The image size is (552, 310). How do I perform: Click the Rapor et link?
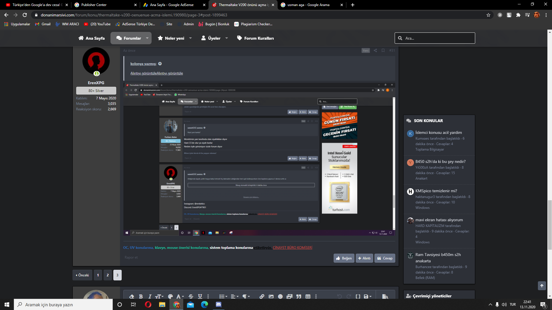coord(131,257)
